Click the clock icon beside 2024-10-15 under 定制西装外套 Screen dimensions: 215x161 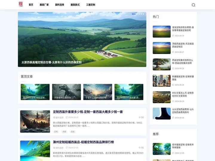(67, 117)
